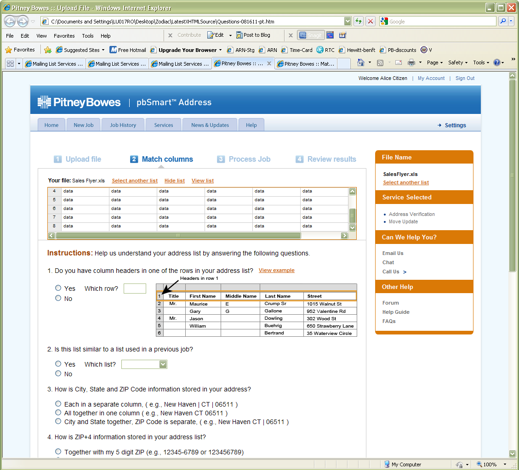Click the search magnifier icon beside Google box
519x470 pixels.
tap(503, 22)
